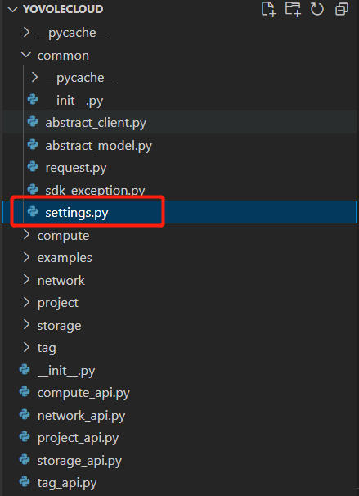The width and height of the screenshot is (359, 496).
Task: Expand the network folder chevron
Action: coord(27,280)
